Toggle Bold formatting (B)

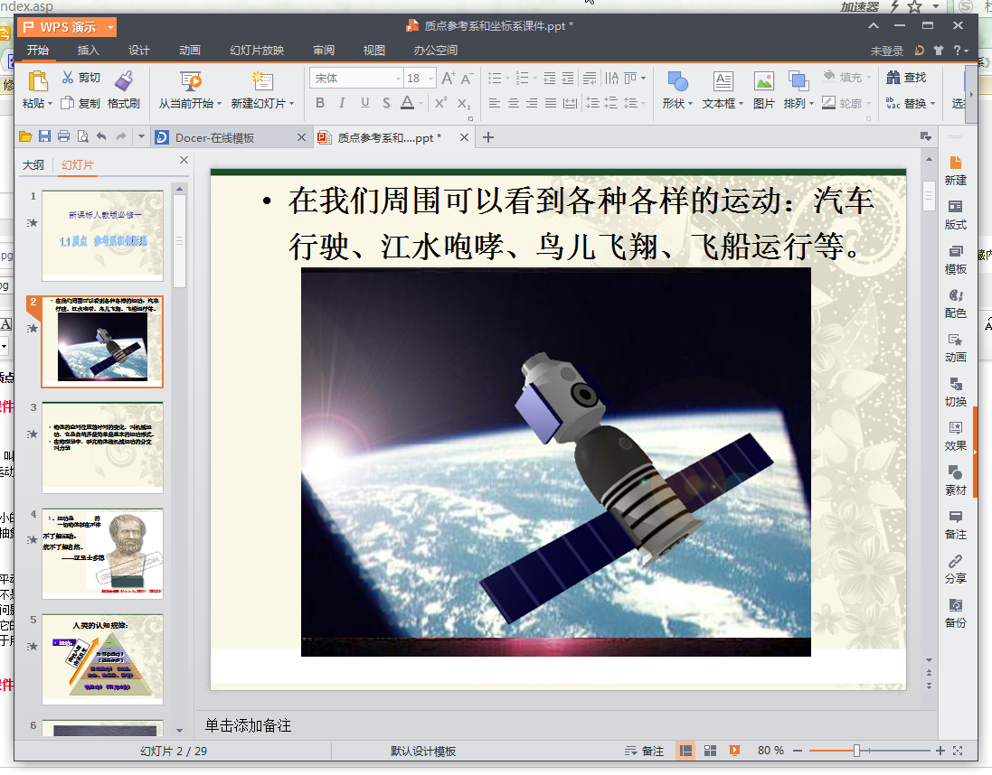click(x=320, y=102)
